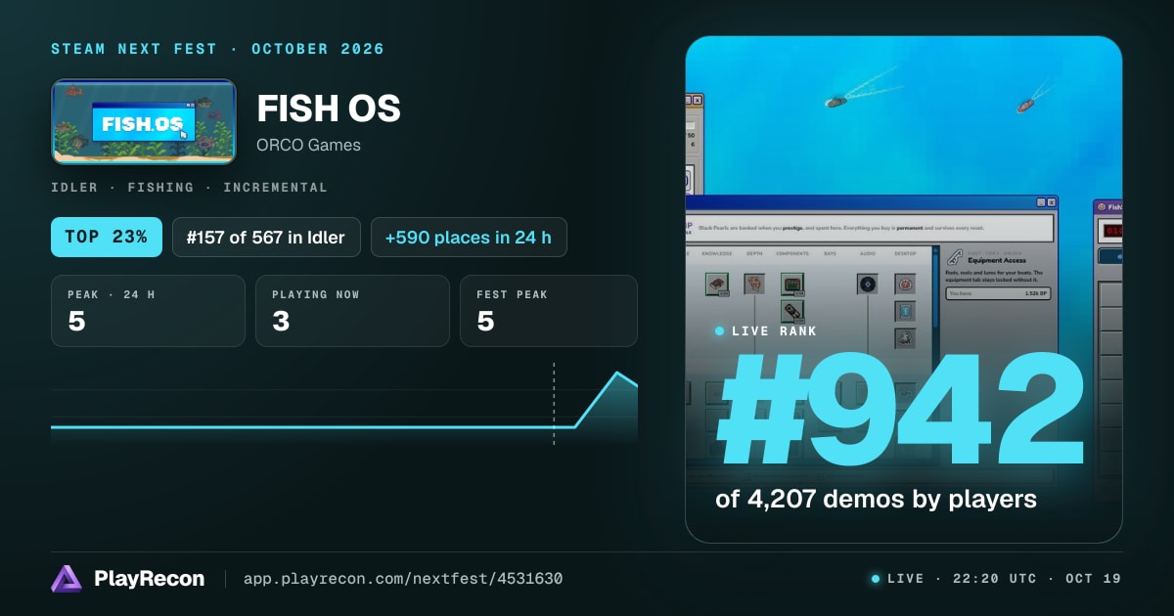1174x616 pixels.
Task: Click the PEAK 24 H stat card
Action: 148,311
